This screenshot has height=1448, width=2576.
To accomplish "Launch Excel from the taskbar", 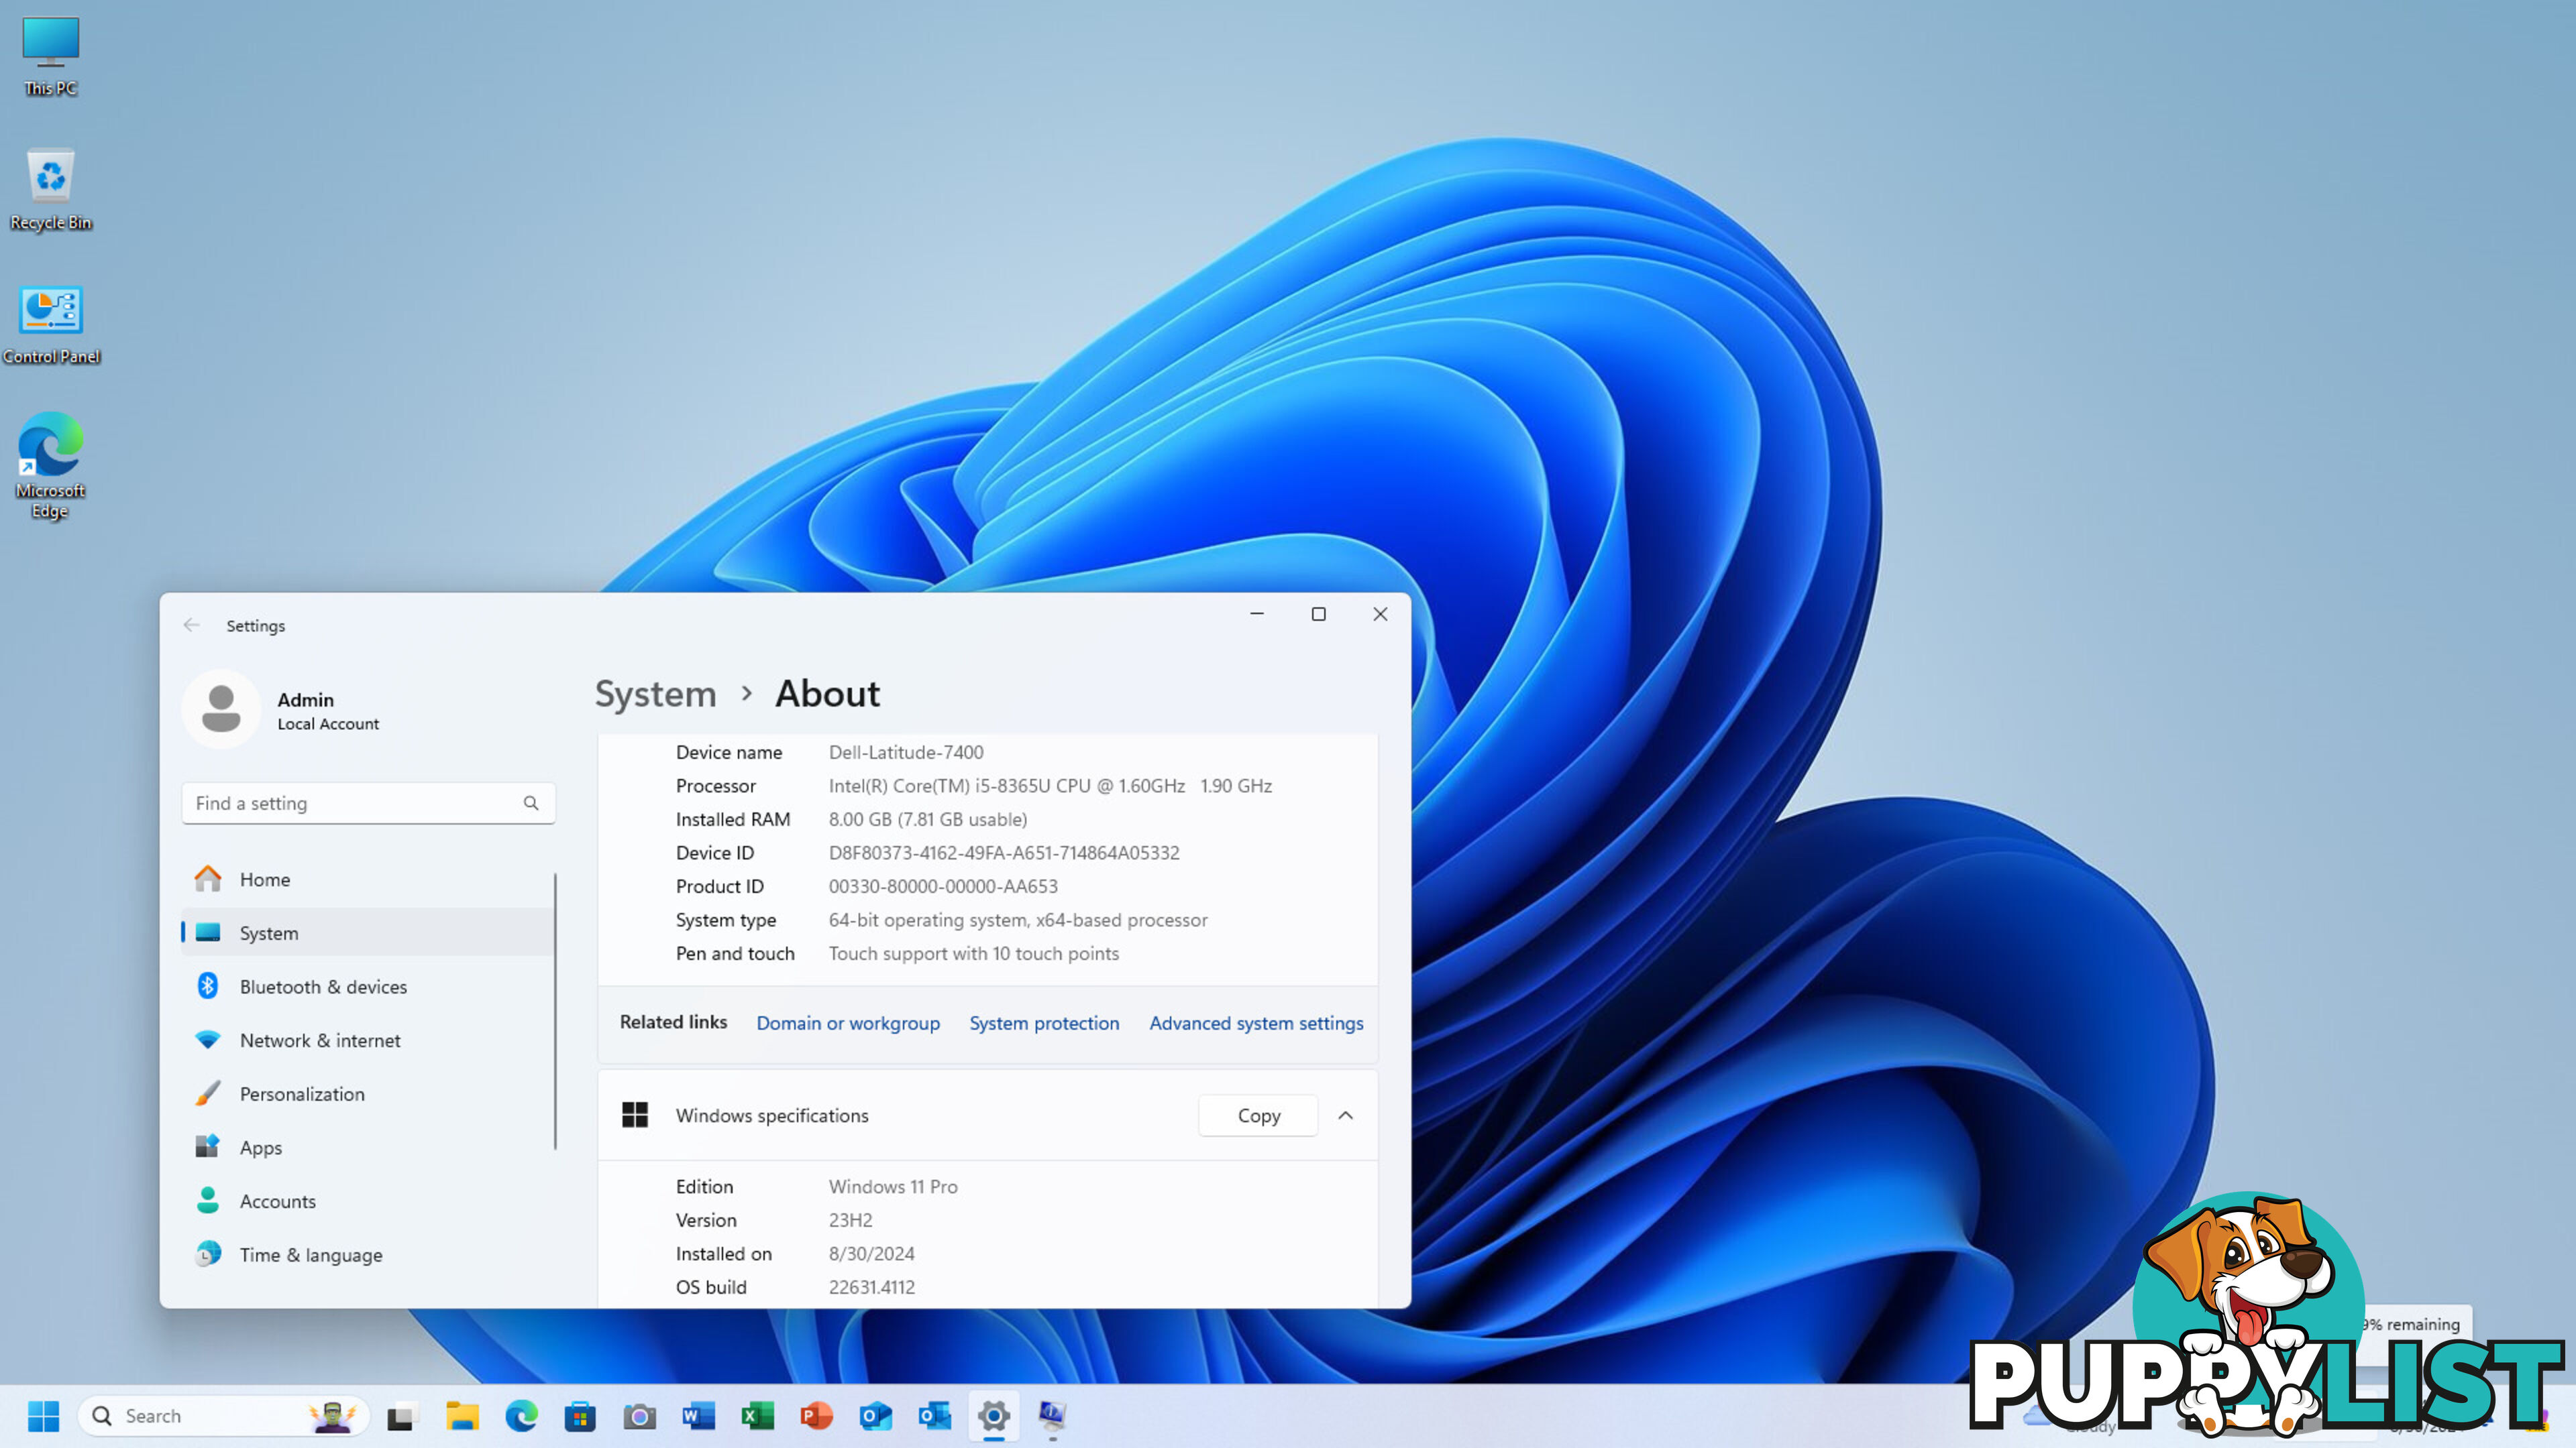I will (x=757, y=1415).
